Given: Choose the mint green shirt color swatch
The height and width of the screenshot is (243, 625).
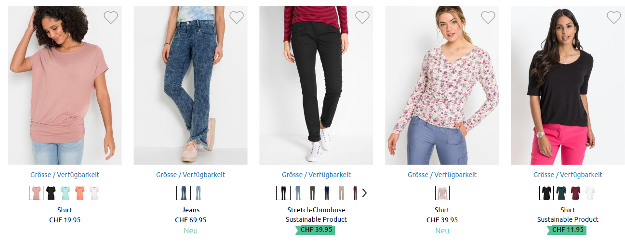Looking at the screenshot, I should [x=65, y=193].
